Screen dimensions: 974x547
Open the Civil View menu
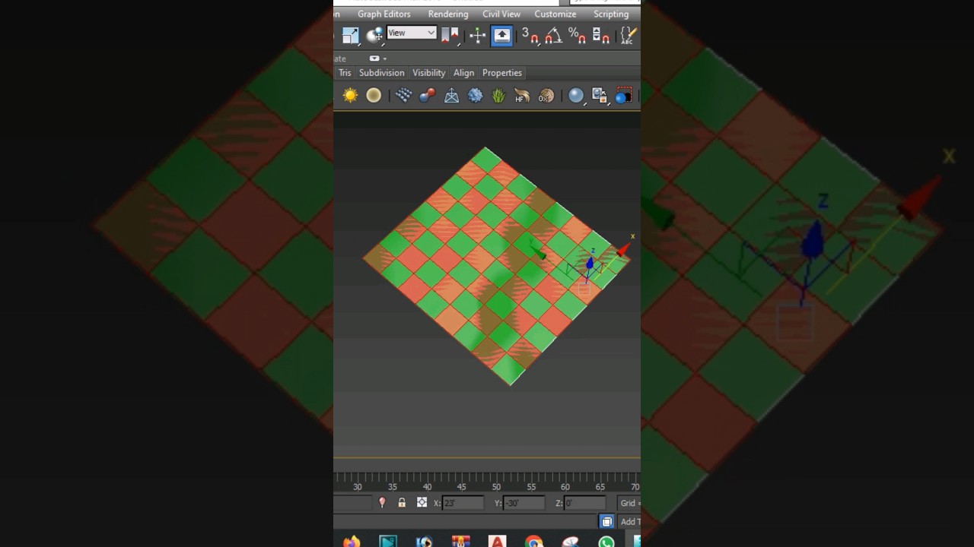click(501, 14)
